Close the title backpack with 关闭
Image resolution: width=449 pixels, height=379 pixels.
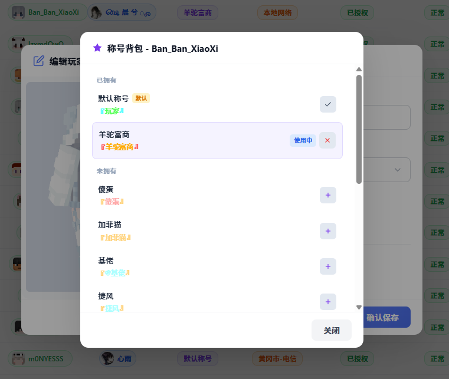pos(332,331)
